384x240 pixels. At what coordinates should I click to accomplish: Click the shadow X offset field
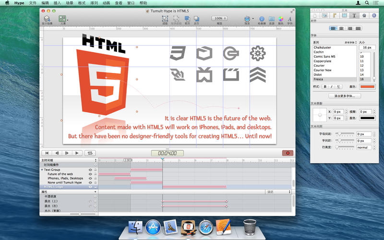(x=338, y=112)
